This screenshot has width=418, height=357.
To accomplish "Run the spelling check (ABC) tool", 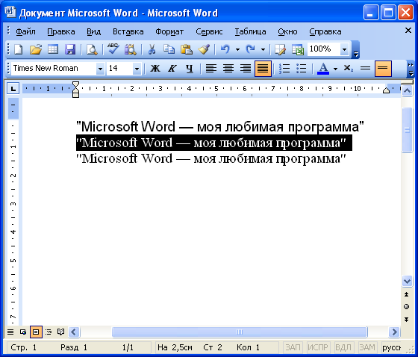I will (113, 49).
